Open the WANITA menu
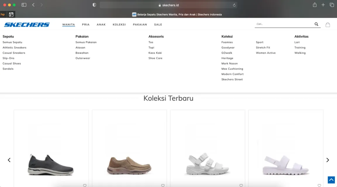The width and height of the screenshot is (337, 187). (x=69, y=25)
